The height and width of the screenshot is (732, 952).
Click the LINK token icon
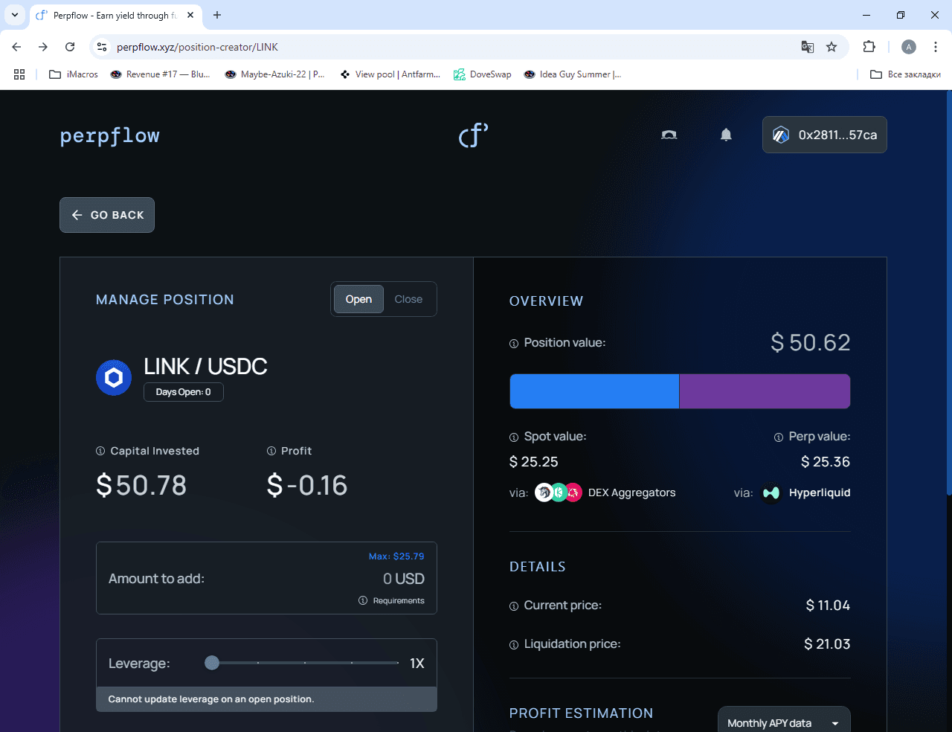click(x=114, y=378)
